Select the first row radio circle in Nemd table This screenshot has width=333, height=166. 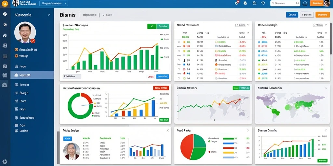[x=179, y=42]
